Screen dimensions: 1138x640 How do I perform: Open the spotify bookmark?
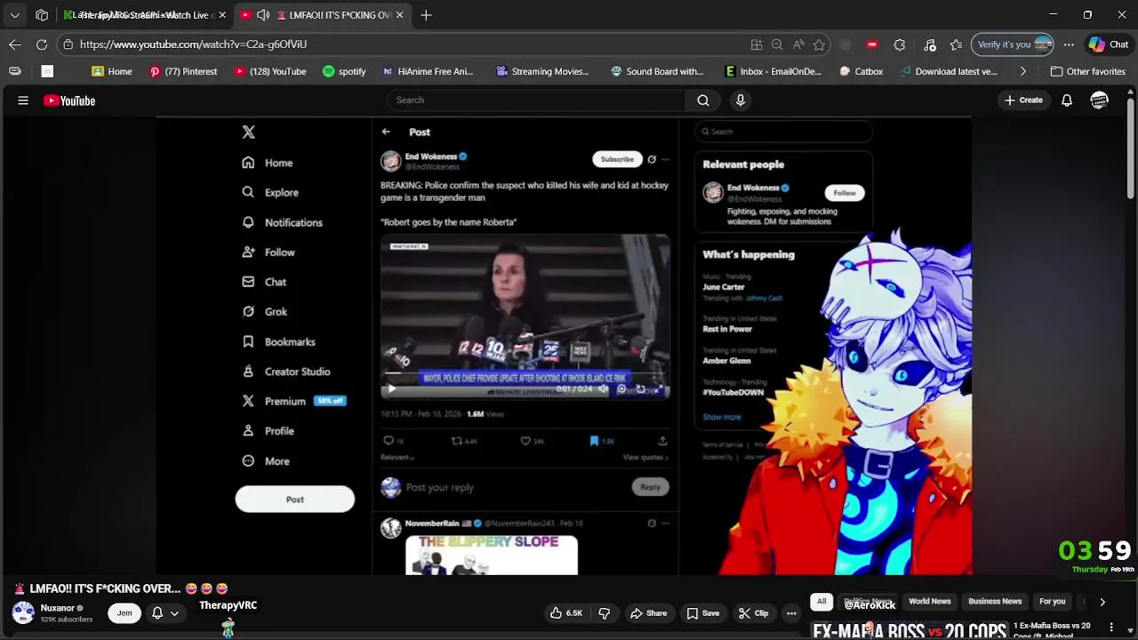click(344, 71)
